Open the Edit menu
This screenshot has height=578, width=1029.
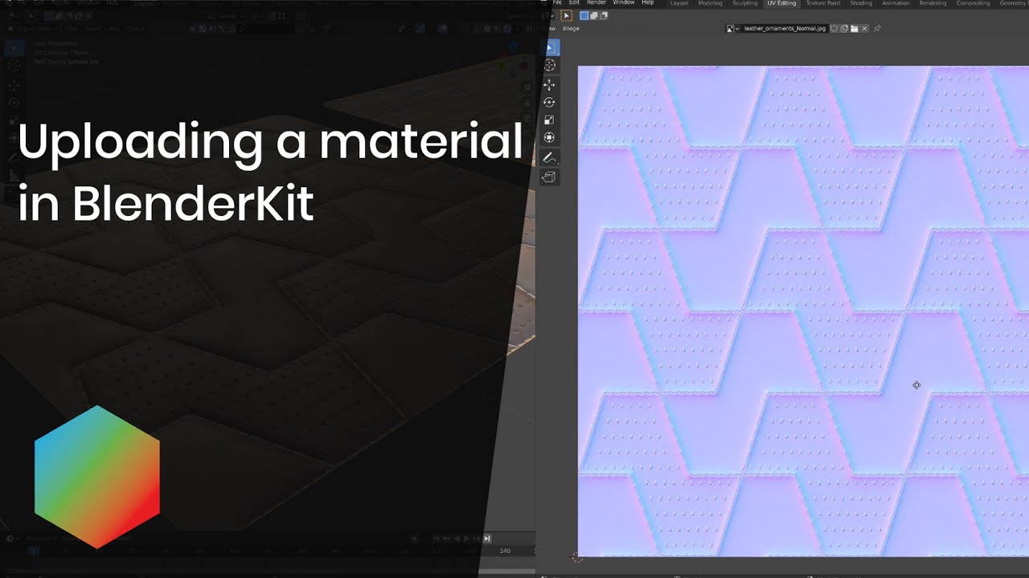pyautogui.click(x=574, y=2)
